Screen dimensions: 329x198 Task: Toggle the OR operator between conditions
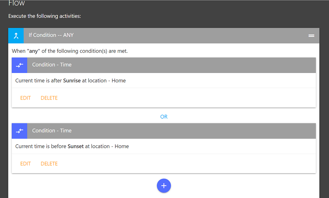(x=164, y=117)
